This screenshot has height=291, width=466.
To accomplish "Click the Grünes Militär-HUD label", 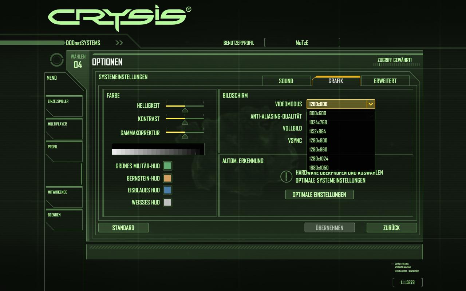I will click(x=138, y=166).
